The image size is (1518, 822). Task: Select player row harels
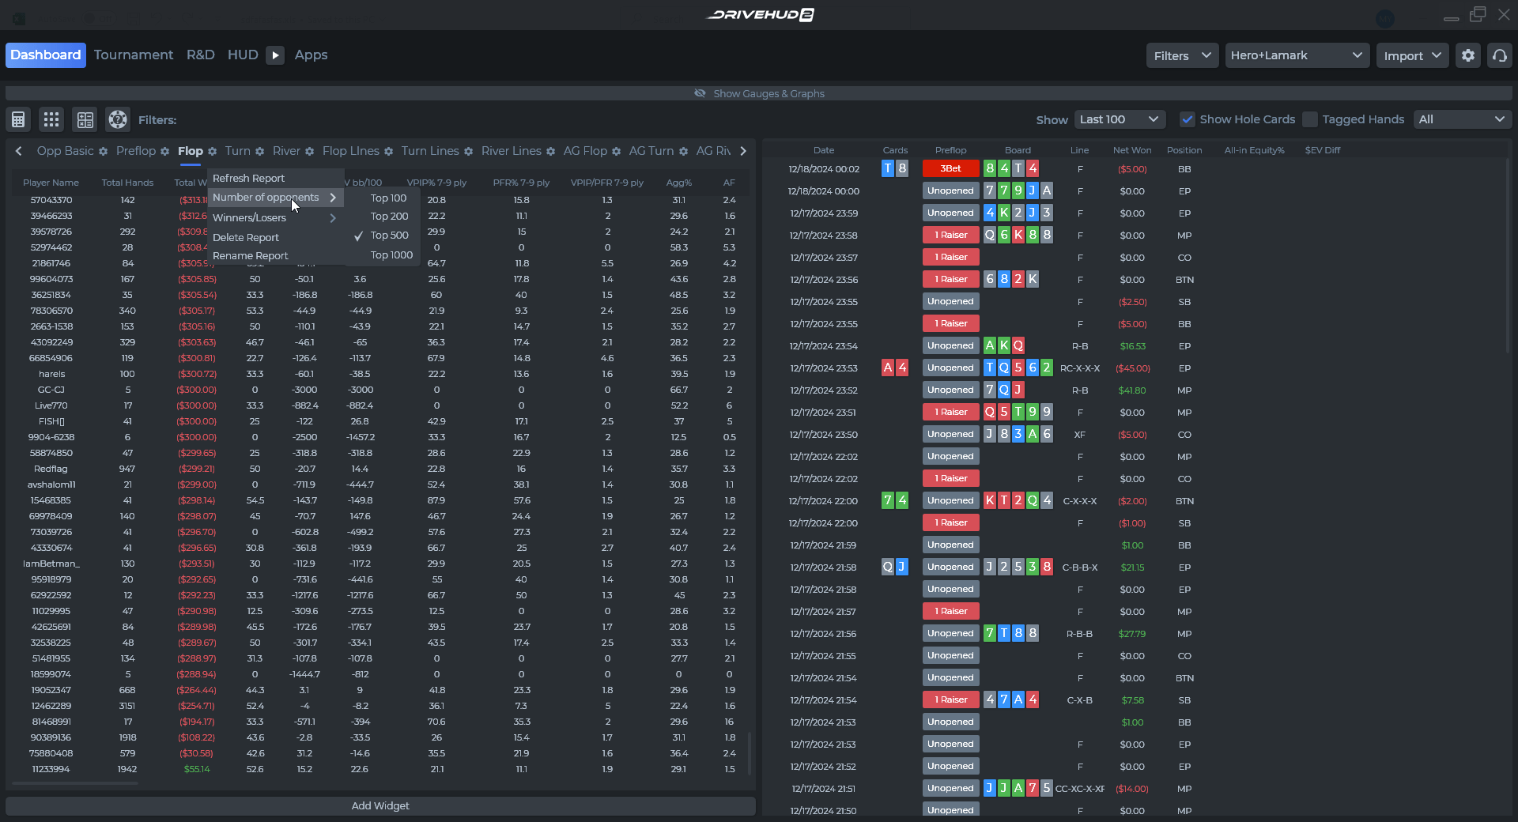click(379, 374)
